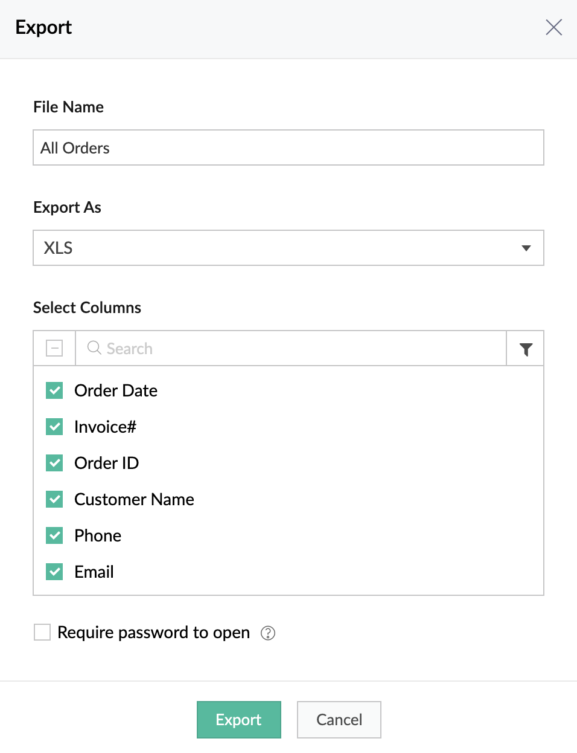
Task: Click the Cancel button
Action: [x=339, y=720]
